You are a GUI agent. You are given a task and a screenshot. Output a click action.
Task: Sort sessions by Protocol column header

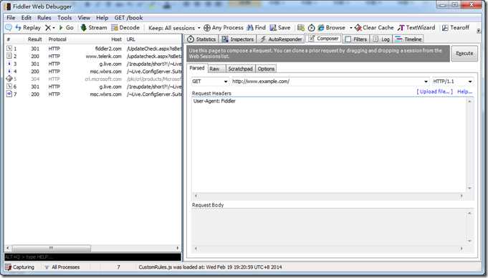click(57, 39)
